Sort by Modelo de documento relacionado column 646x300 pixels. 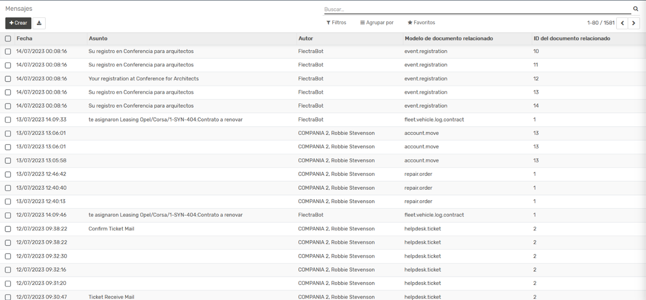(449, 39)
